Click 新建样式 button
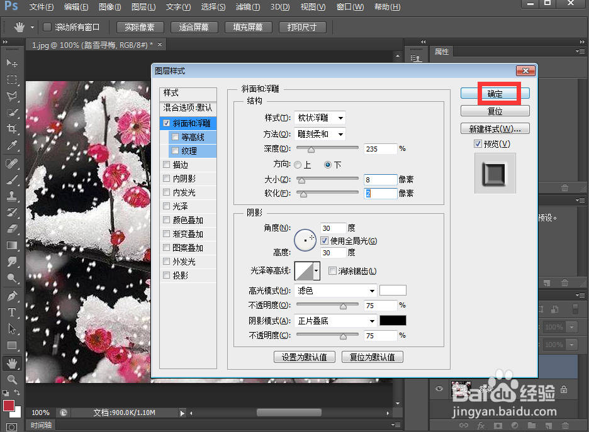This screenshot has height=432, width=589. [x=495, y=129]
